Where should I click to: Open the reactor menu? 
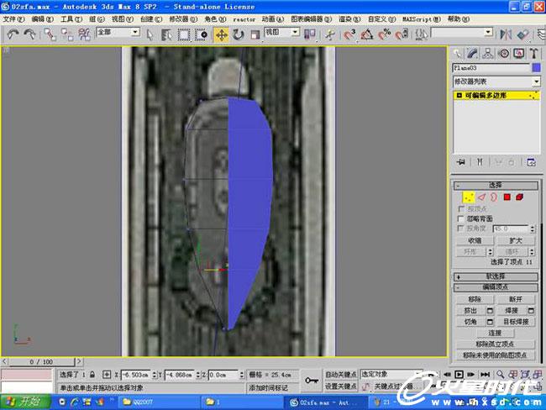(244, 19)
